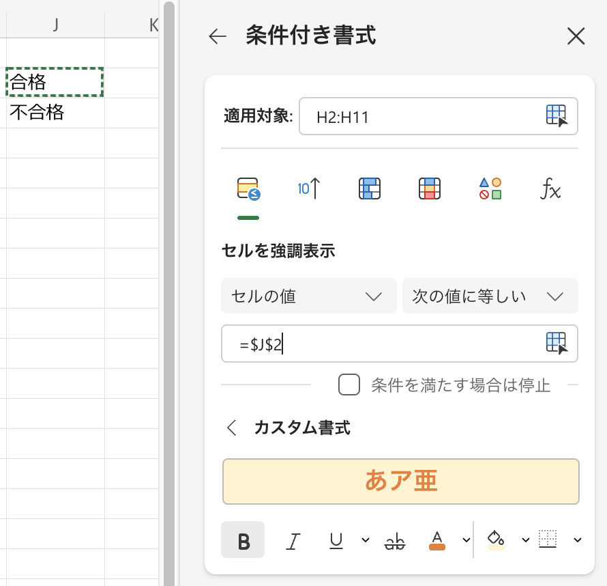Open the セルの値 dropdown
This screenshot has width=607, height=586.
[308, 296]
